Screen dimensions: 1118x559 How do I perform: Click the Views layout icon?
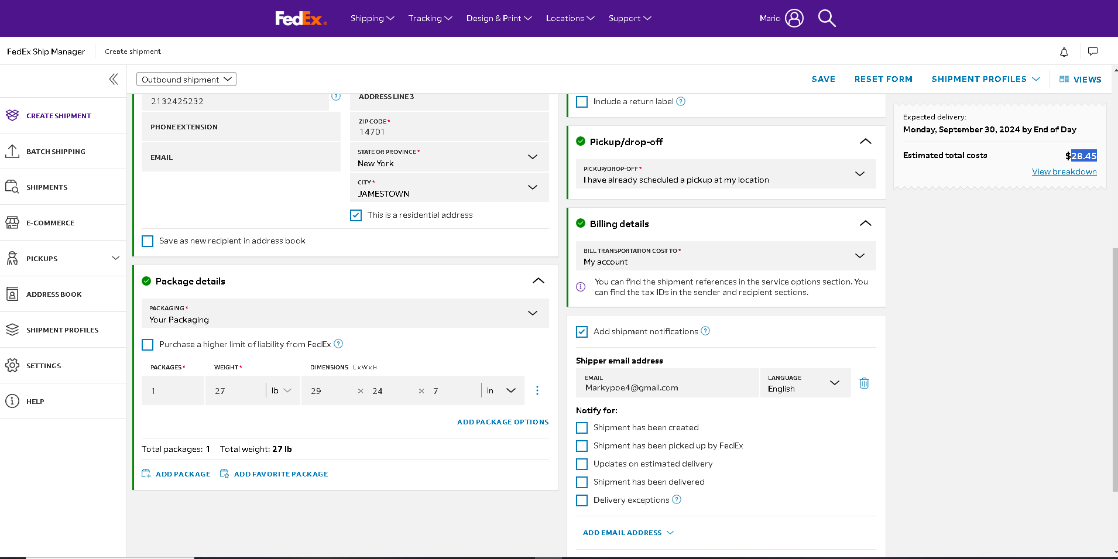point(1064,79)
